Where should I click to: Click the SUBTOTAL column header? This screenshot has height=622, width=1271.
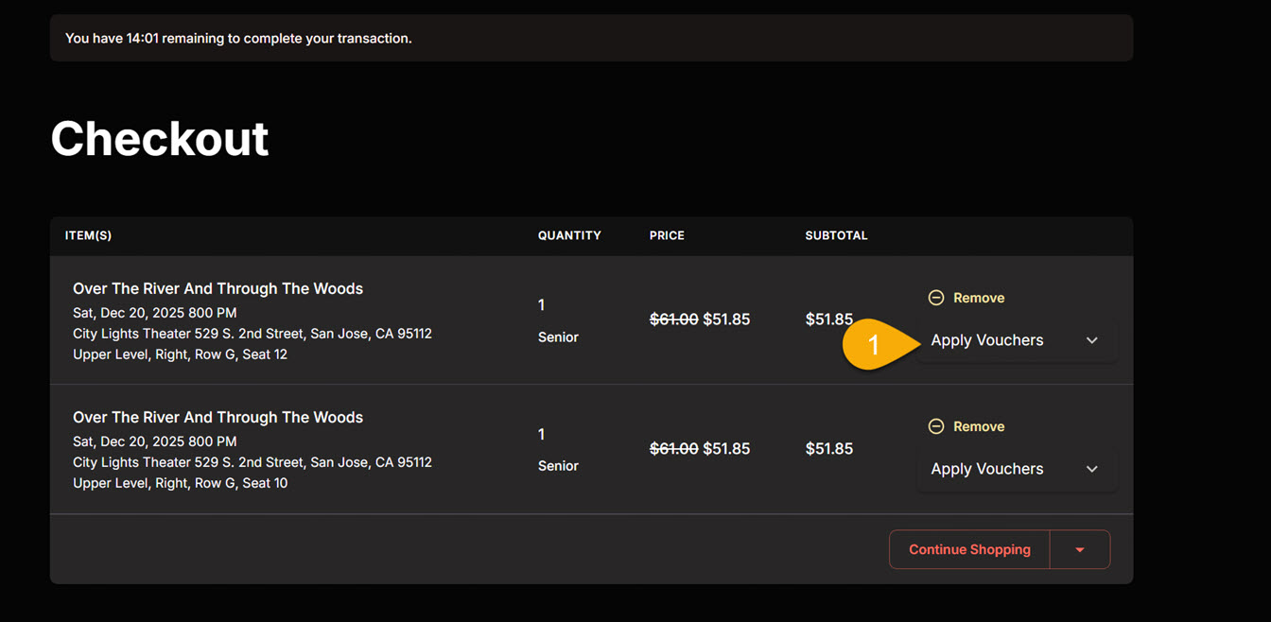[836, 235]
